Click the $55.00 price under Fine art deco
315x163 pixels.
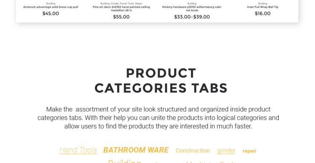pos(121,17)
